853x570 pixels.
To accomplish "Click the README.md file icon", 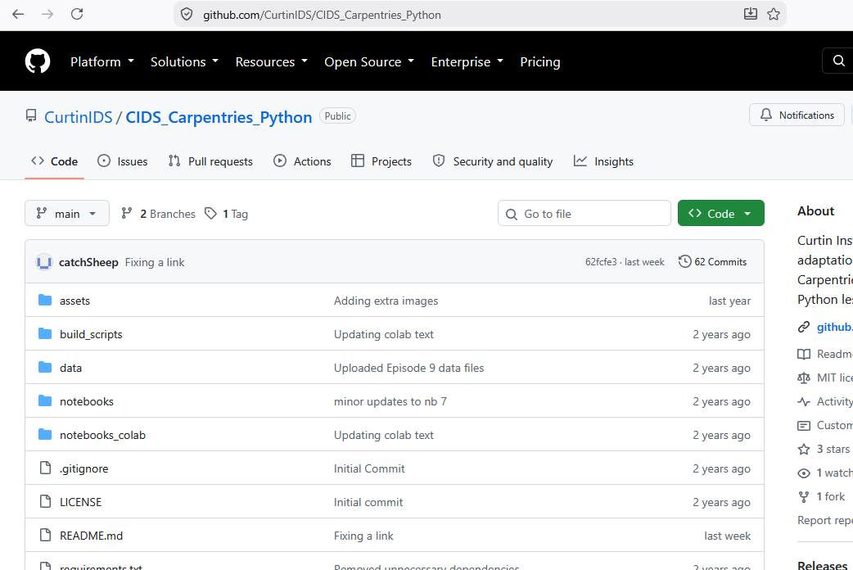I will [46, 535].
